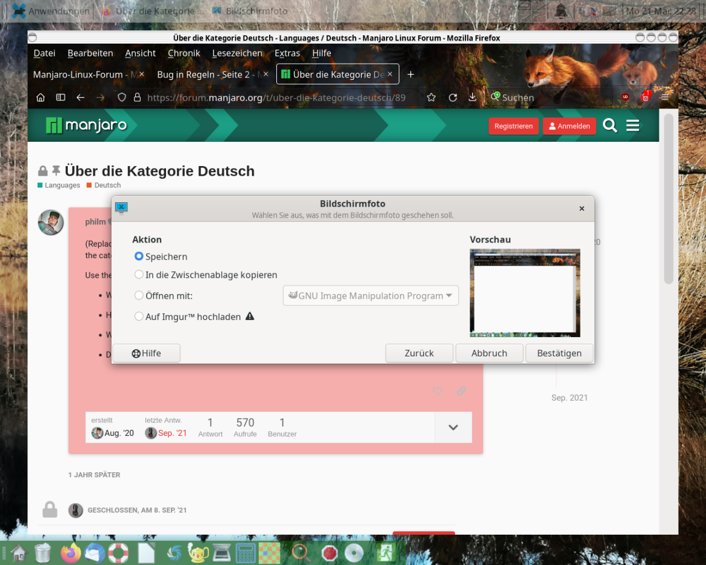Click the Registrieren button
Image resolution: width=706 pixels, height=565 pixels.
pyautogui.click(x=513, y=126)
